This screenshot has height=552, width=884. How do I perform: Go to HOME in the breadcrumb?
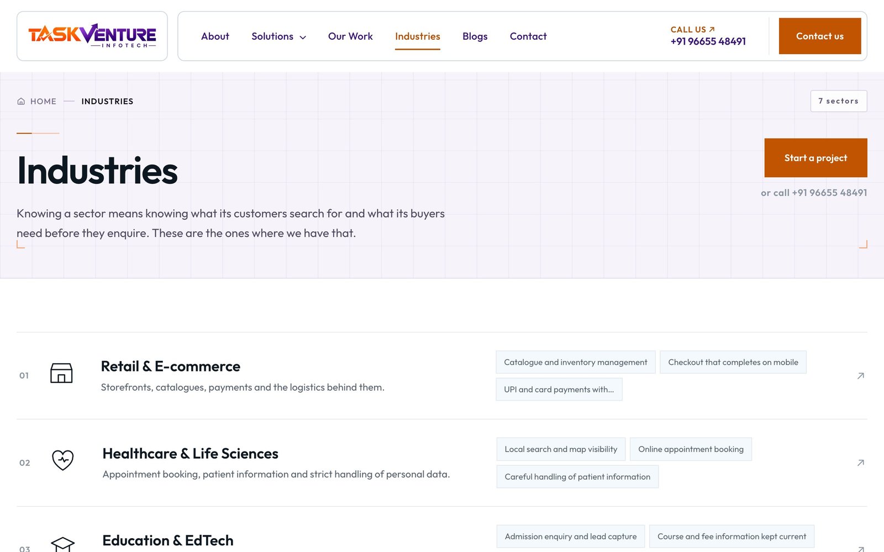pos(43,101)
